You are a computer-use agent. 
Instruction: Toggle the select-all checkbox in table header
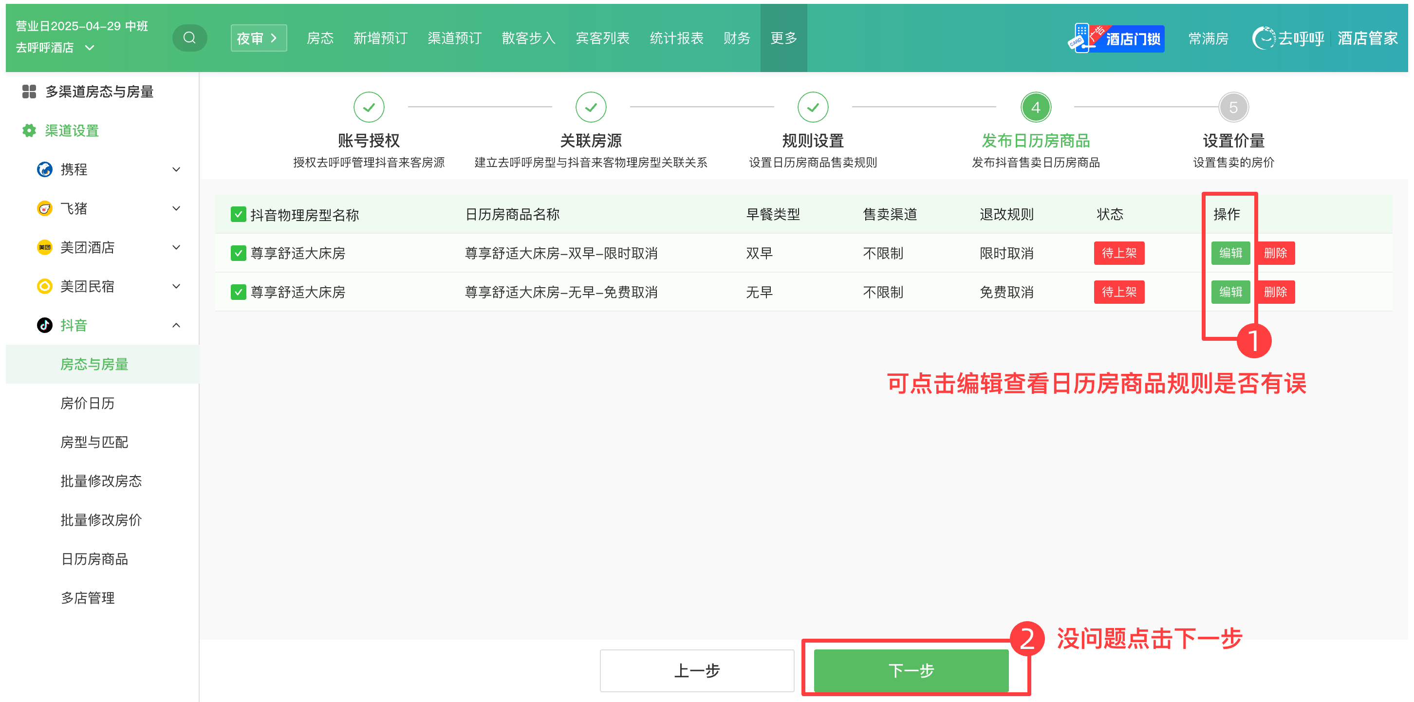click(x=238, y=214)
